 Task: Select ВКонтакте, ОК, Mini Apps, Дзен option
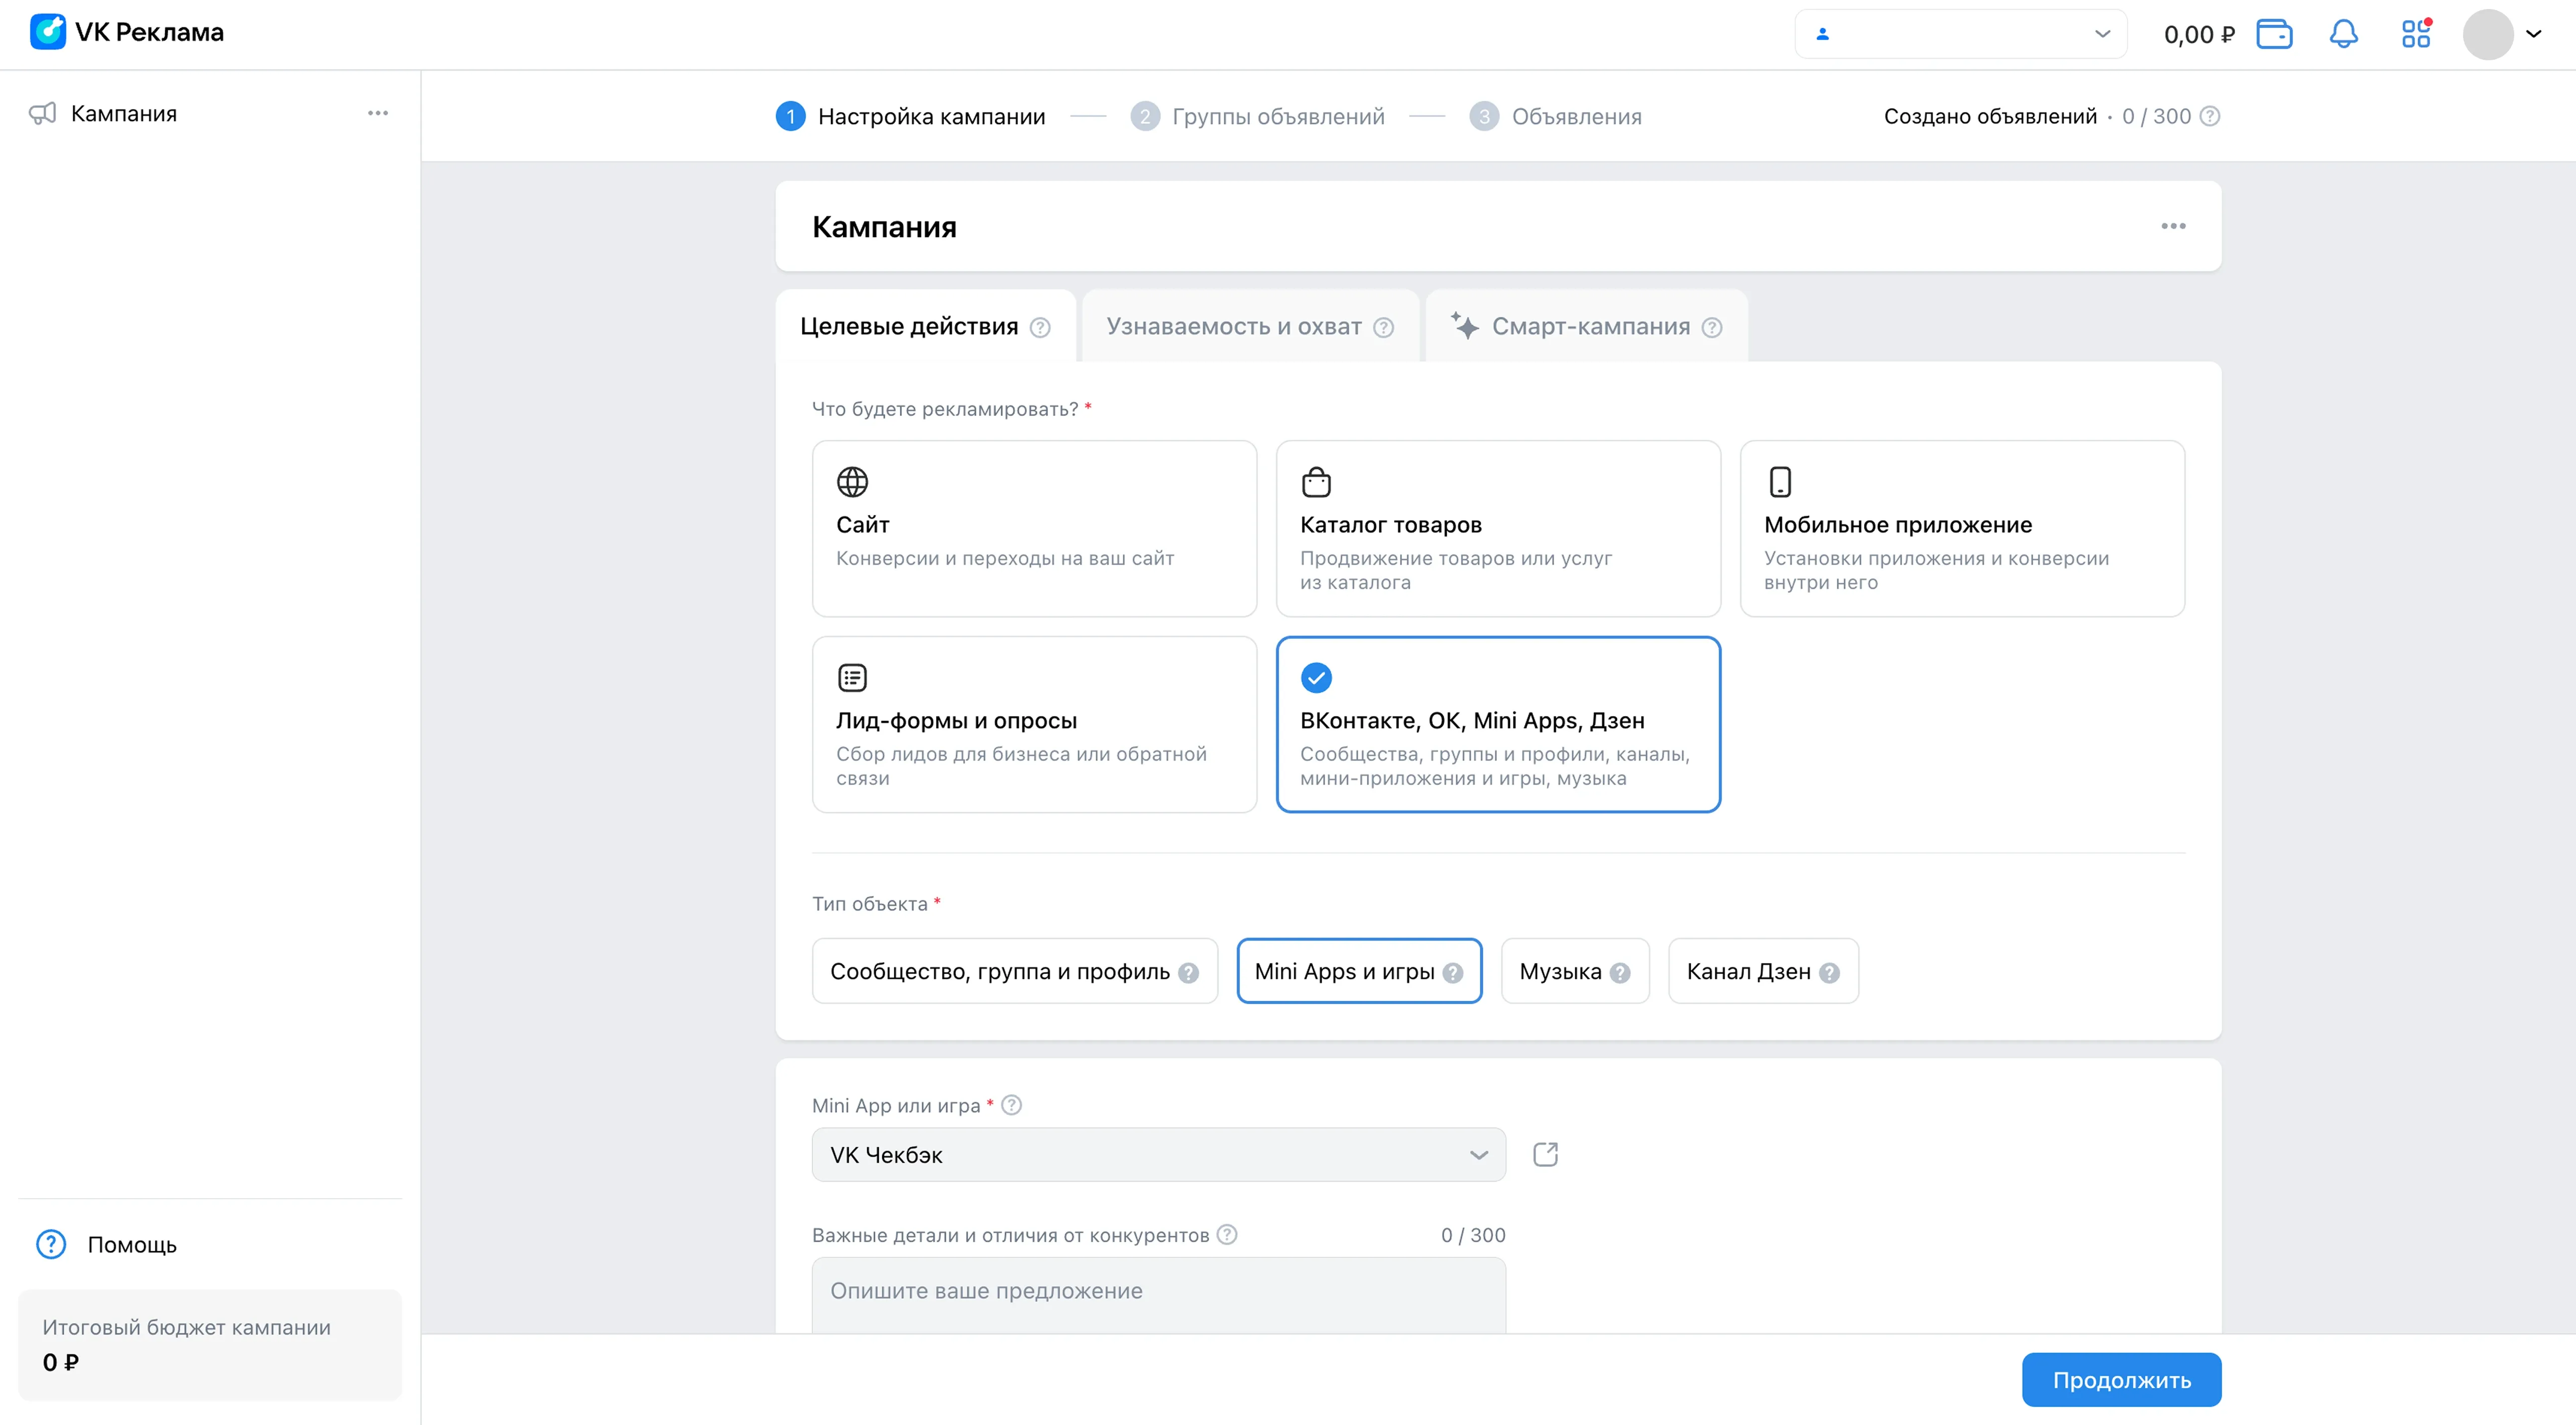1498,724
